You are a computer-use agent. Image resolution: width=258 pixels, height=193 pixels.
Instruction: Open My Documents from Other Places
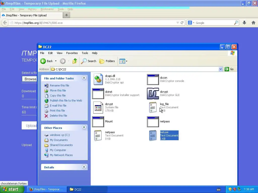pyautogui.click(x=59, y=140)
